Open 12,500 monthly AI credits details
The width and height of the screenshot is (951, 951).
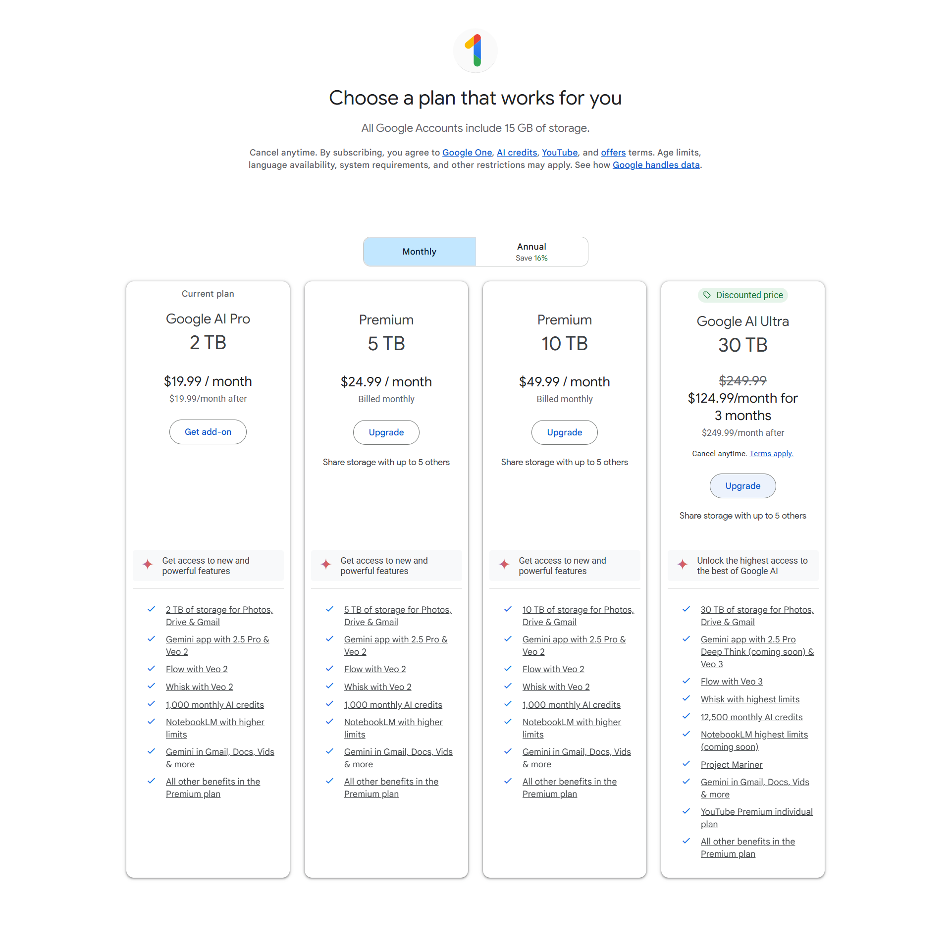[x=751, y=717]
